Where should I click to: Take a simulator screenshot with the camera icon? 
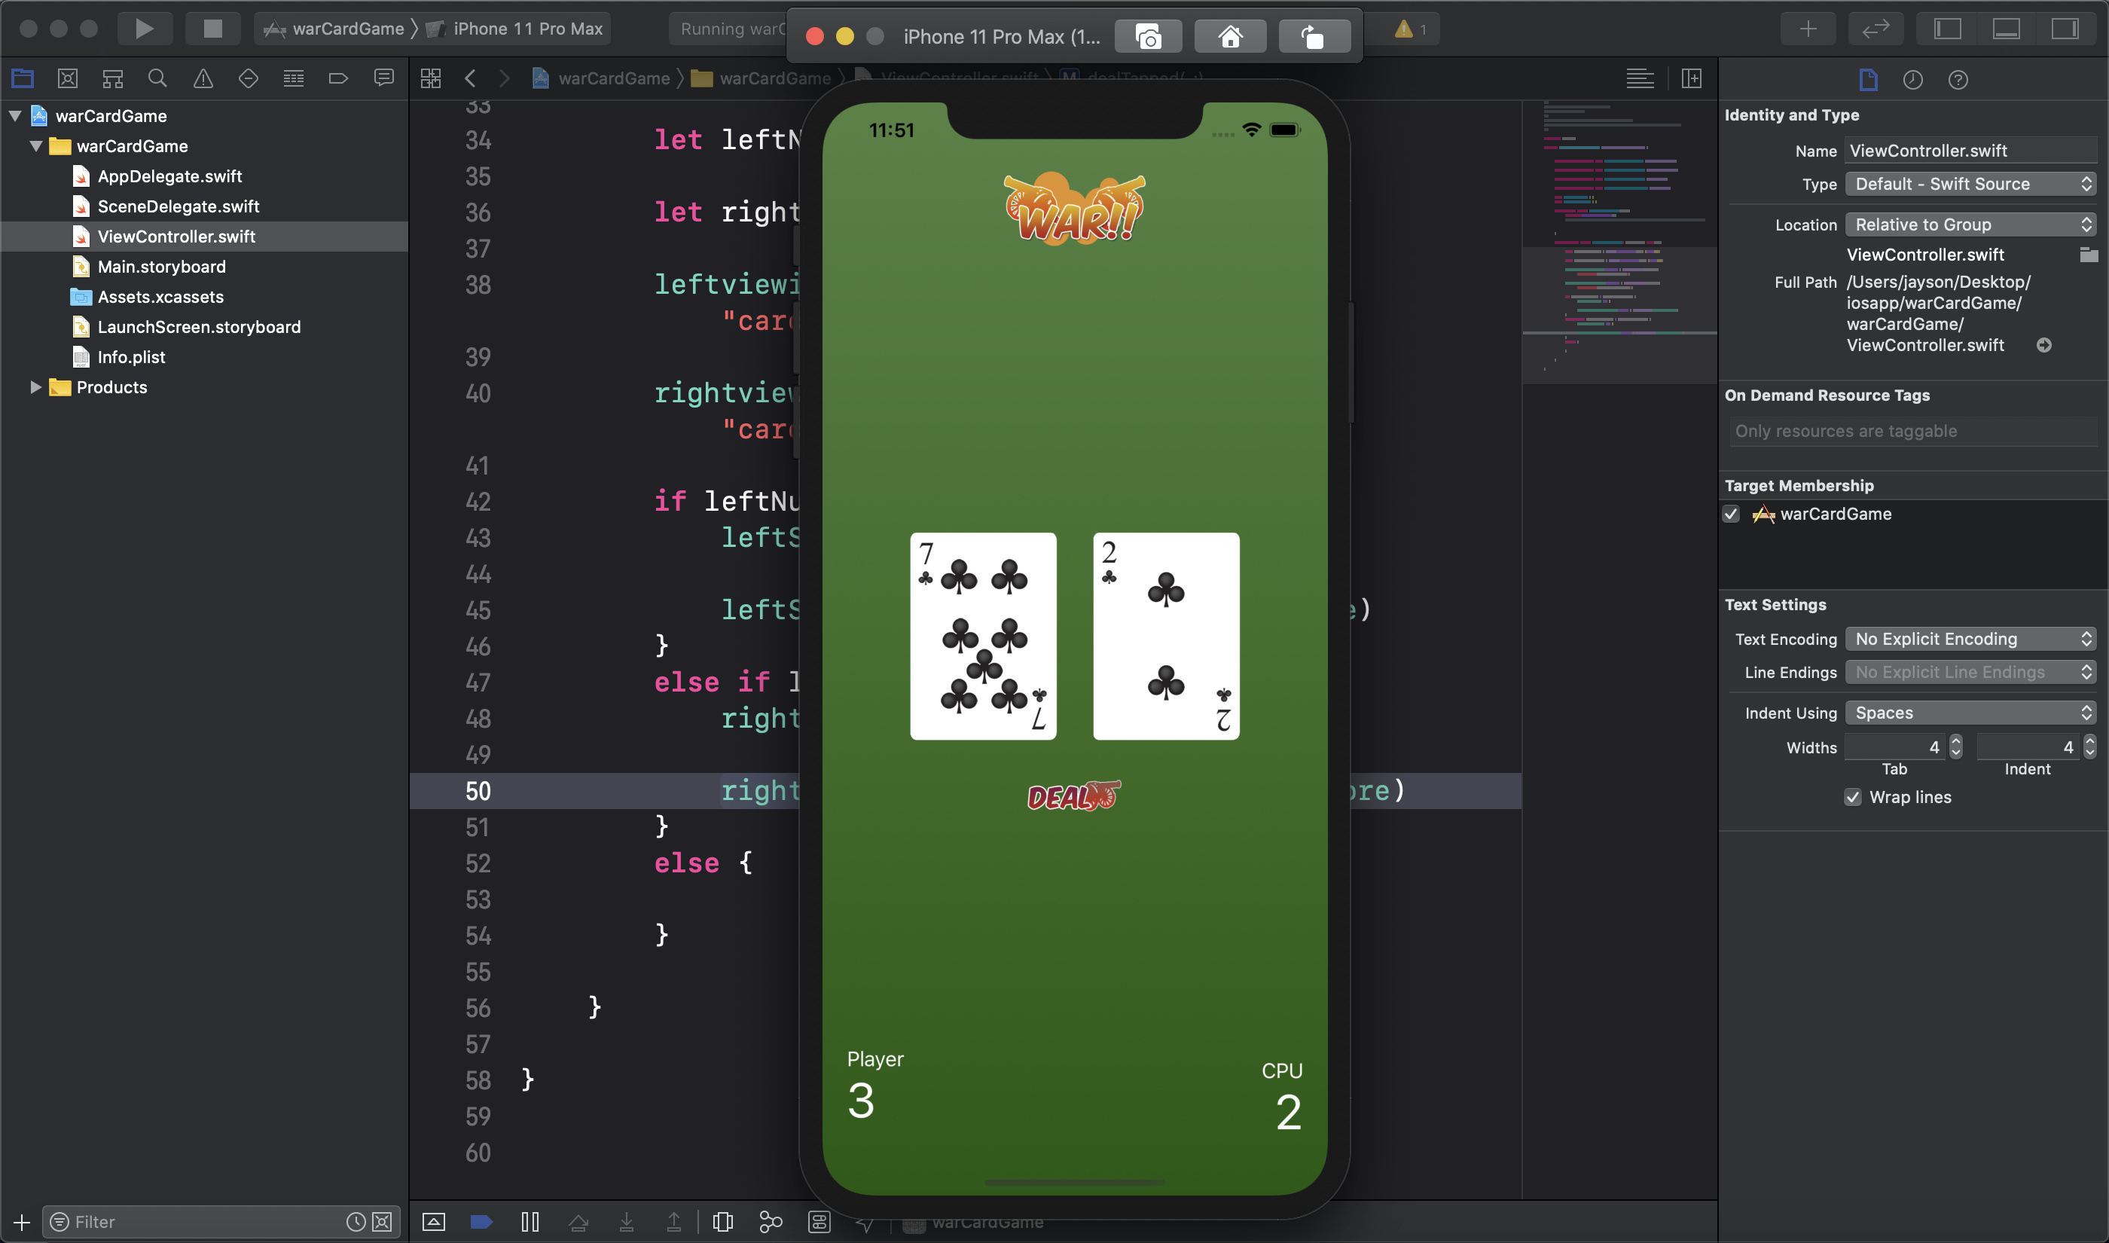tap(1148, 37)
